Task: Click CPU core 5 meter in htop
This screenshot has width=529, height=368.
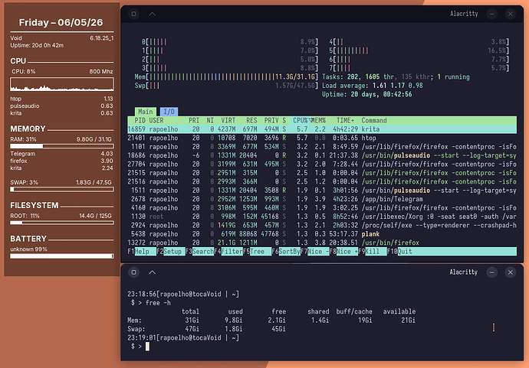Action: click(x=419, y=50)
